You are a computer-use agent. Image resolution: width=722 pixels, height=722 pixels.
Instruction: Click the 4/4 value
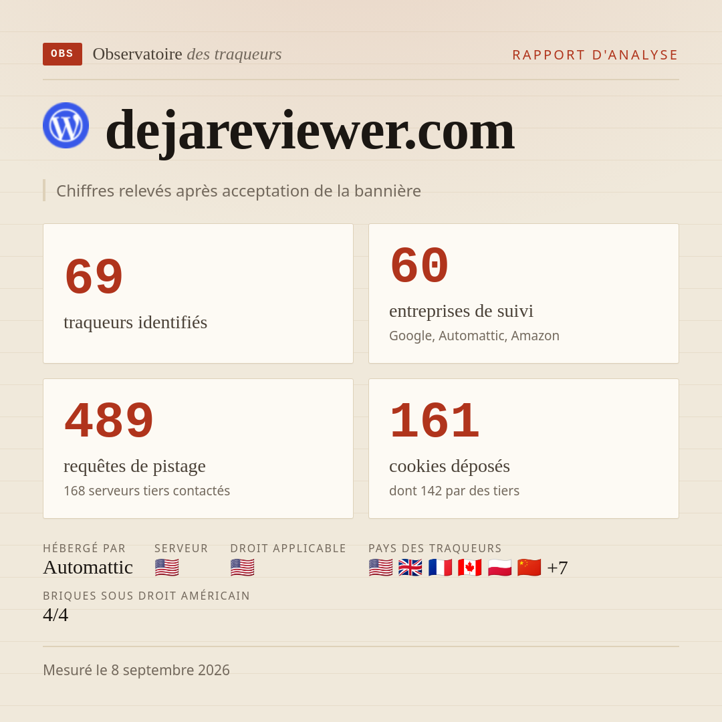(x=55, y=615)
